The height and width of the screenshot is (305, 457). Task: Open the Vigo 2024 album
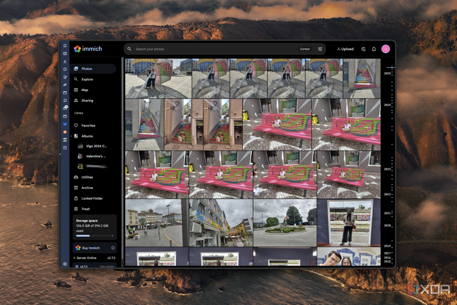tap(93, 146)
